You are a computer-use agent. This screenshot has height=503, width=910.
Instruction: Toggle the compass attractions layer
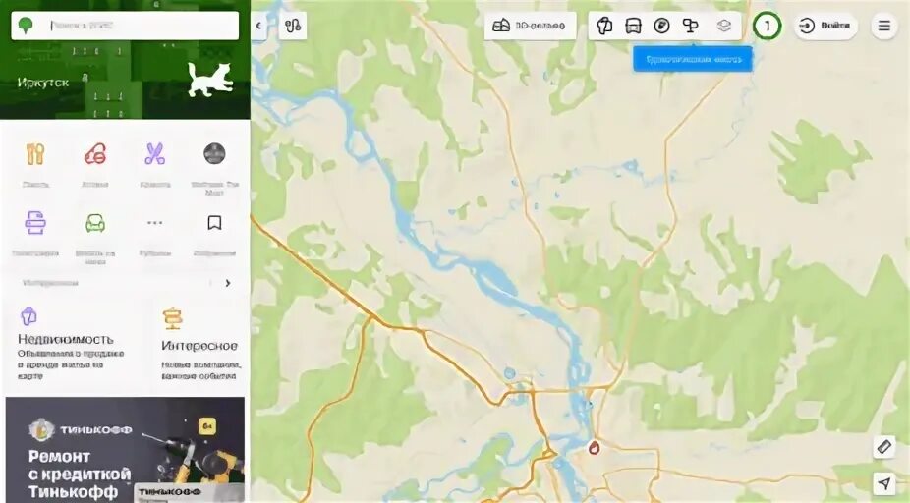pyautogui.click(x=661, y=26)
